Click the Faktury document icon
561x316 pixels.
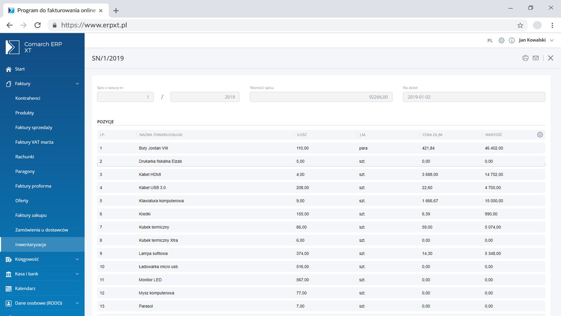click(x=8, y=84)
